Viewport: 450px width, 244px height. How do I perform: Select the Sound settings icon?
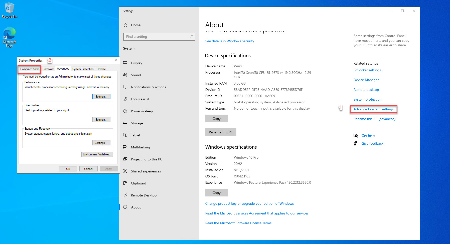(x=125, y=75)
